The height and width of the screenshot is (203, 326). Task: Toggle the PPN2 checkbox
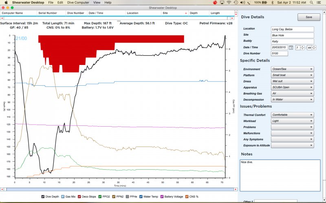click(x=114, y=197)
